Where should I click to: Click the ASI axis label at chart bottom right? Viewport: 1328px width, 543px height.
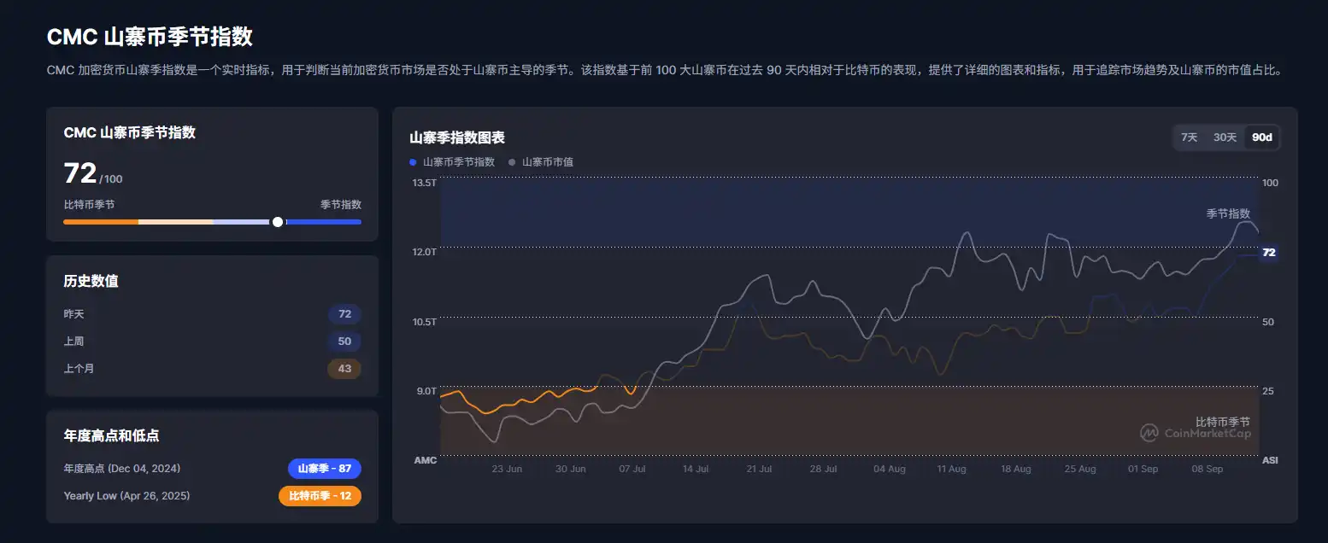[1268, 459]
